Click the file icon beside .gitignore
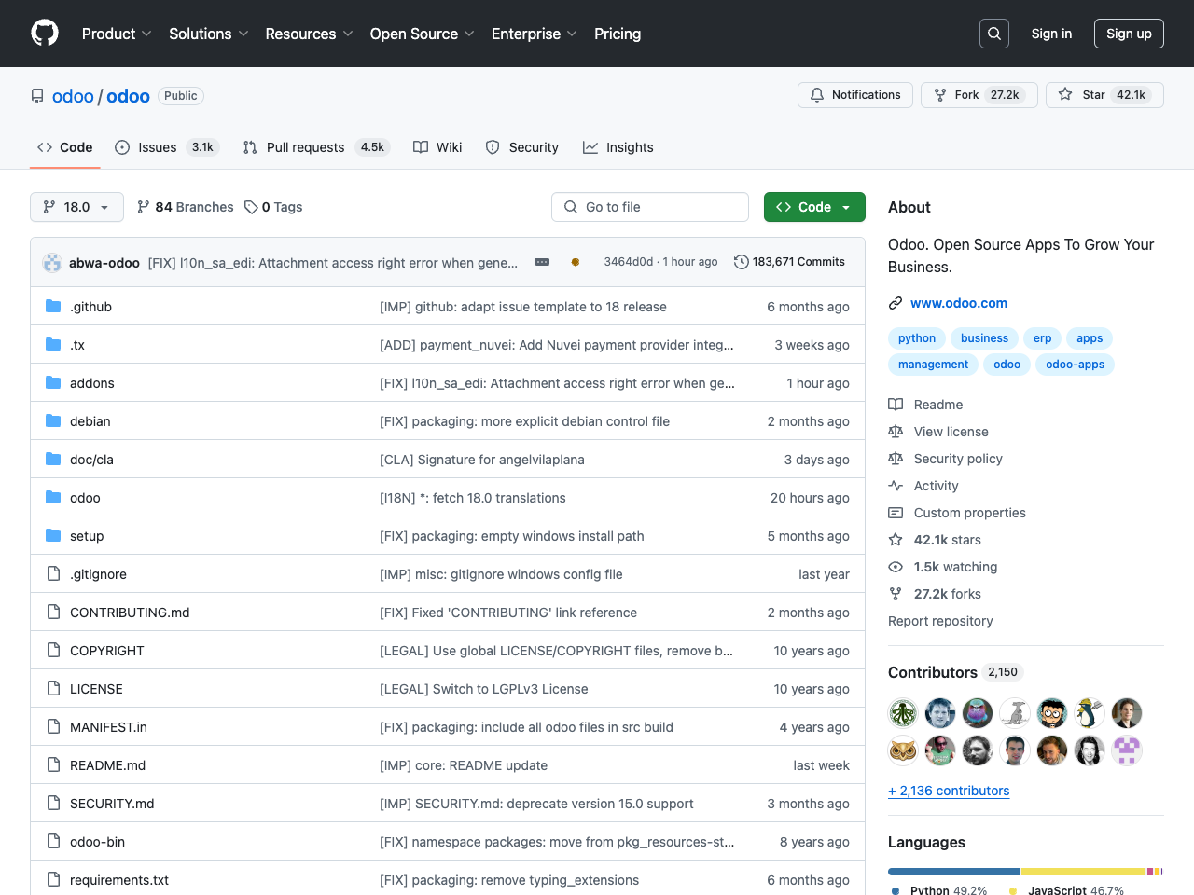This screenshot has height=895, width=1194. point(53,574)
